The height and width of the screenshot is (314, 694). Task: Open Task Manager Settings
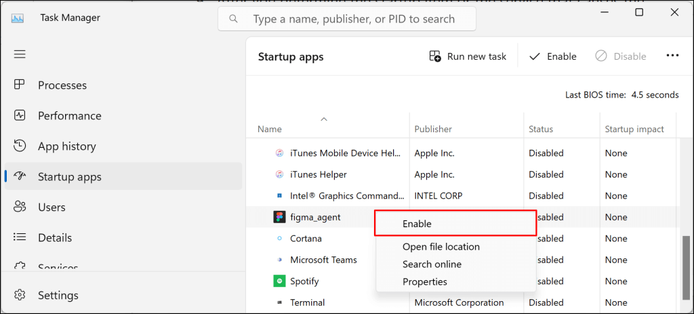[58, 296]
